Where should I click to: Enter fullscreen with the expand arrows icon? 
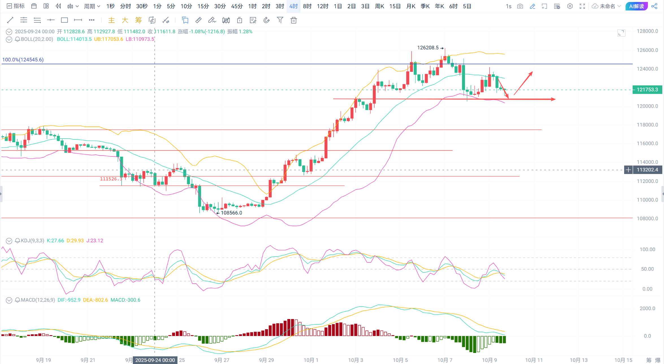tap(582, 6)
